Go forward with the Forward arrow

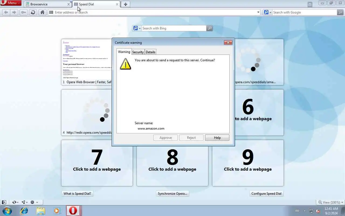14,12
